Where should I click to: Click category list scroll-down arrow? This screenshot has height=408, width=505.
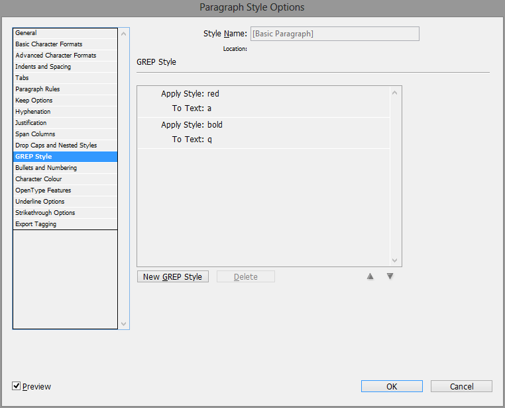click(x=124, y=324)
